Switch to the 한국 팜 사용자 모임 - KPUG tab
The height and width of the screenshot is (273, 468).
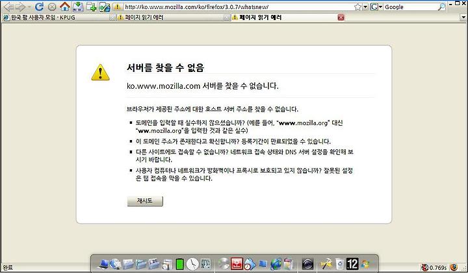[58, 18]
